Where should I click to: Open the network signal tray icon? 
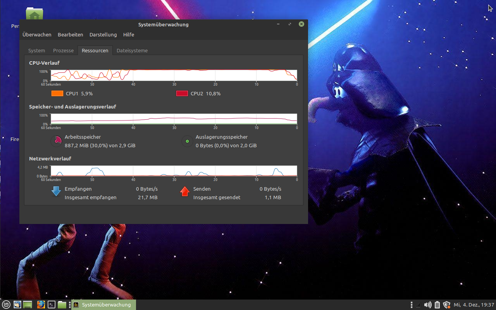[418, 305]
